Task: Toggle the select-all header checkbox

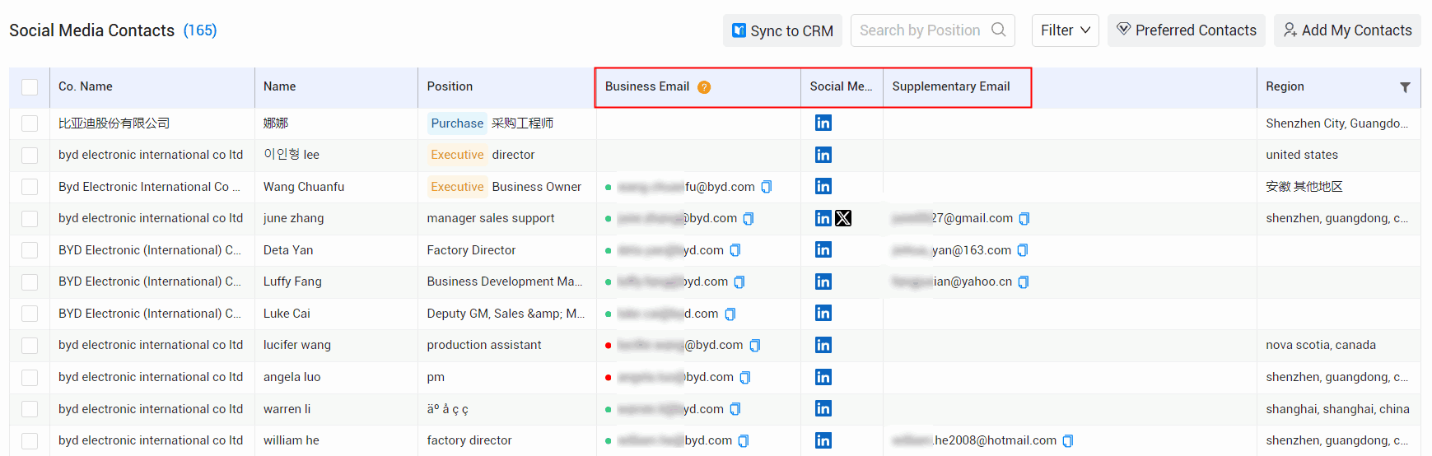Action: point(30,87)
